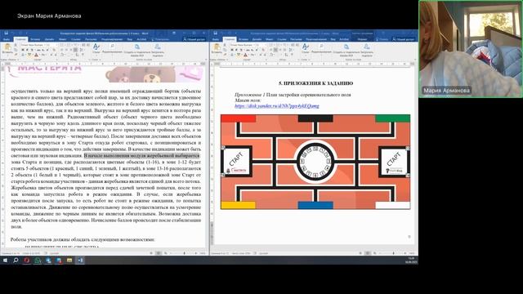This screenshot has width=523, height=294.
Task: Switch to Дизайн tab in left Word window
Action: tap(49, 39)
